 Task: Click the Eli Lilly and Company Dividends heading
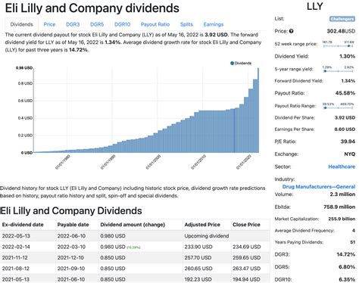point(71,210)
